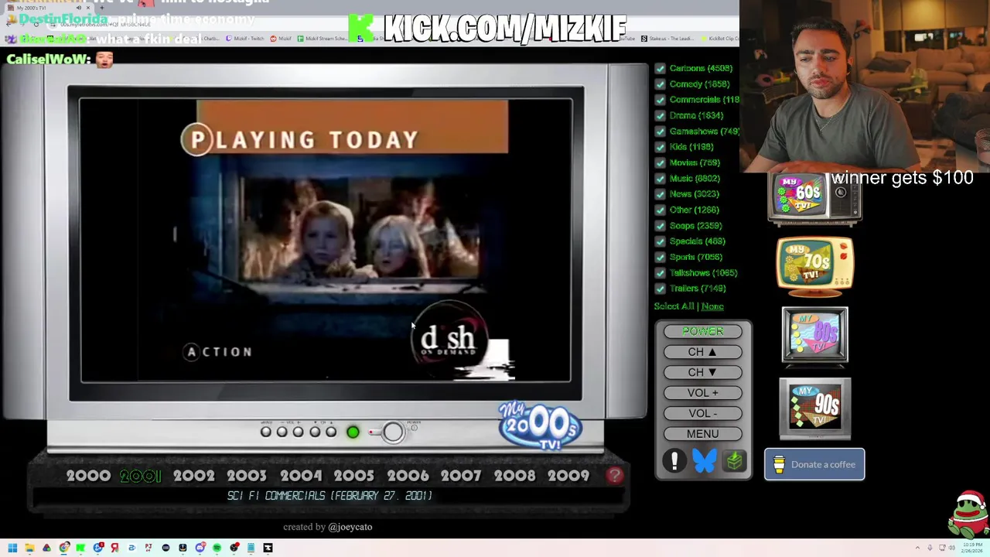Switch to the year 2002
The image size is (990, 557).
coord(193,476)
